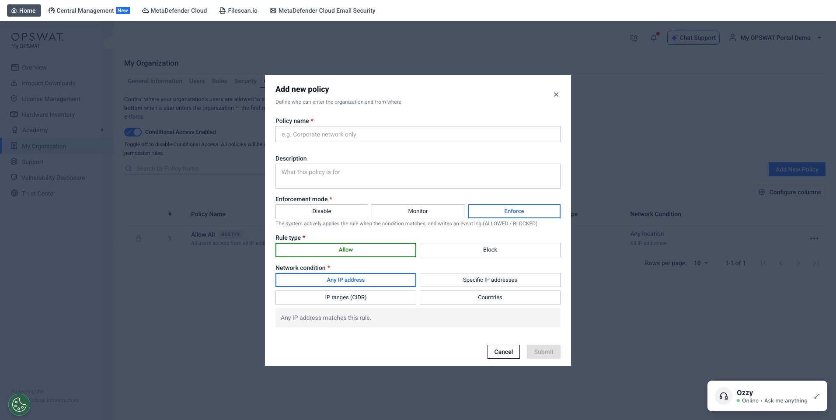Switch to the Users tab
836x420 pixels.
(x=197, y=81)
